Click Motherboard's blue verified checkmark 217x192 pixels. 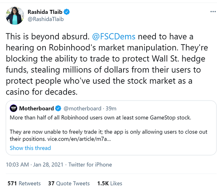58,108
